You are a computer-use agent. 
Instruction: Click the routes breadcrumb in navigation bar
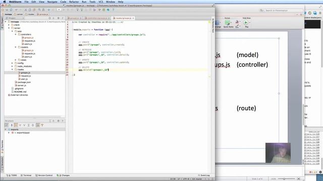(x=30, y=15)
